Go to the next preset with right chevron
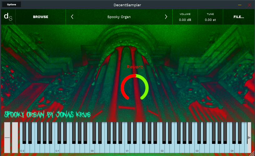Screen dimensions: 255x156 pos(166,17)
